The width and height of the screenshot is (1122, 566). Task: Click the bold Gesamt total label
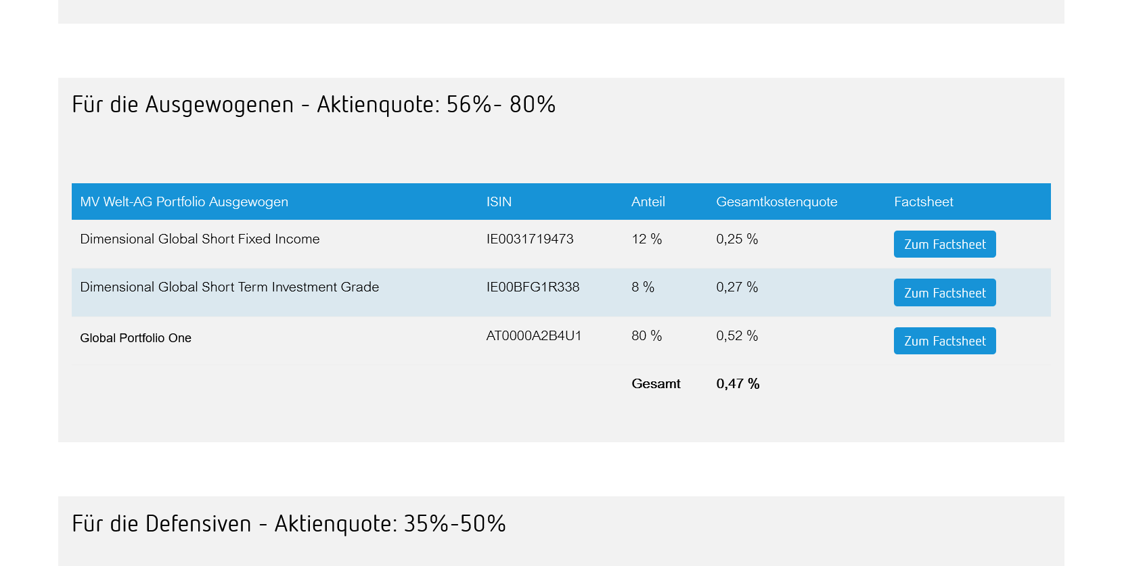pyautogui.click(x=656, y=383)
